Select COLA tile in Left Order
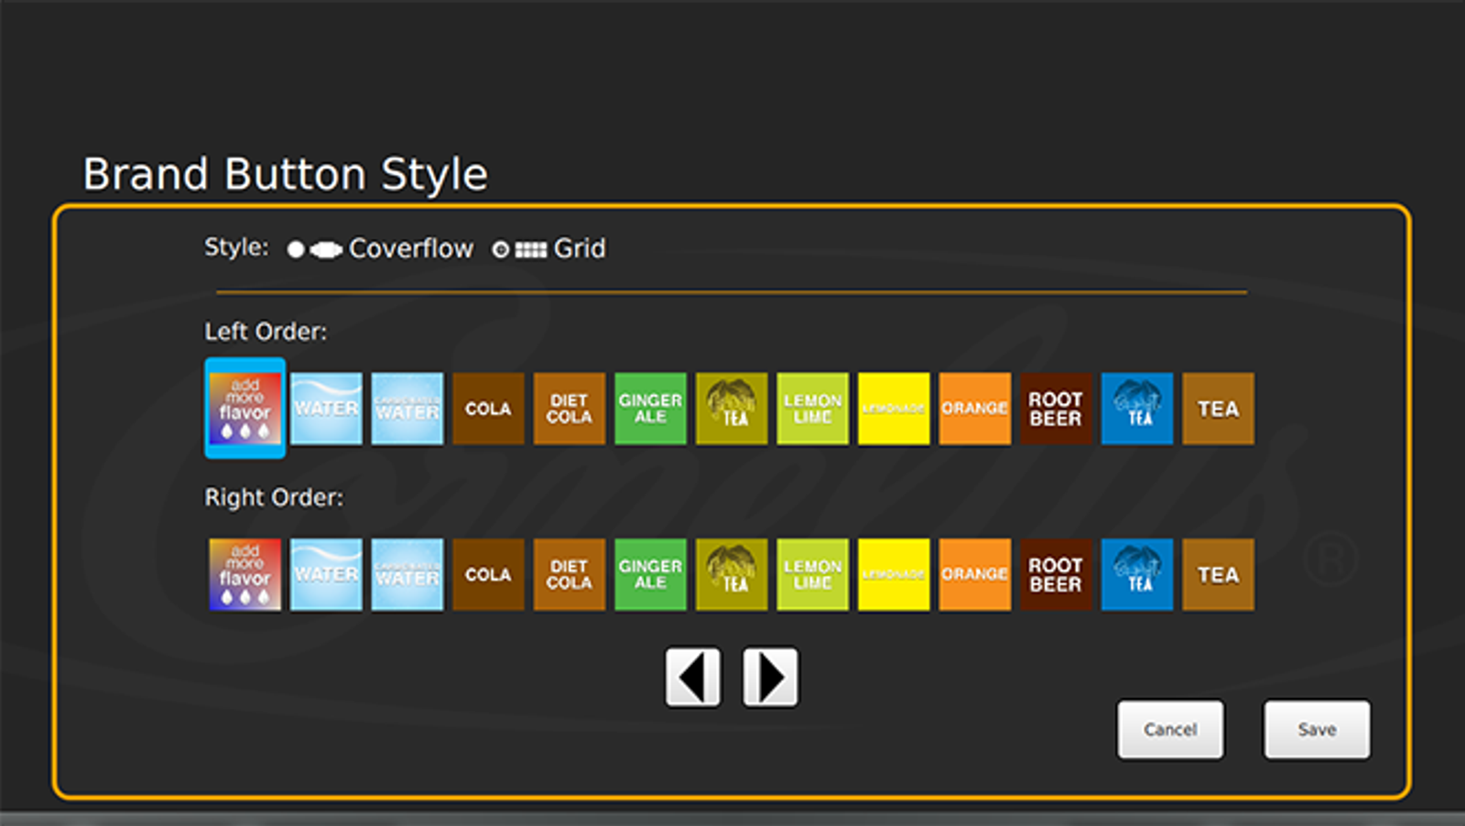 (488, 408)
